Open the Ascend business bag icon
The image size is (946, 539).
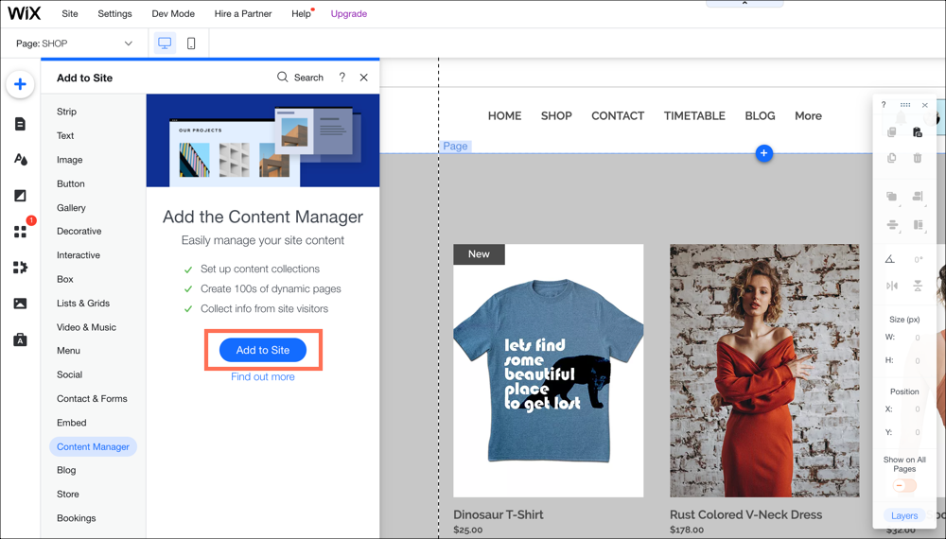click(20, 339)
